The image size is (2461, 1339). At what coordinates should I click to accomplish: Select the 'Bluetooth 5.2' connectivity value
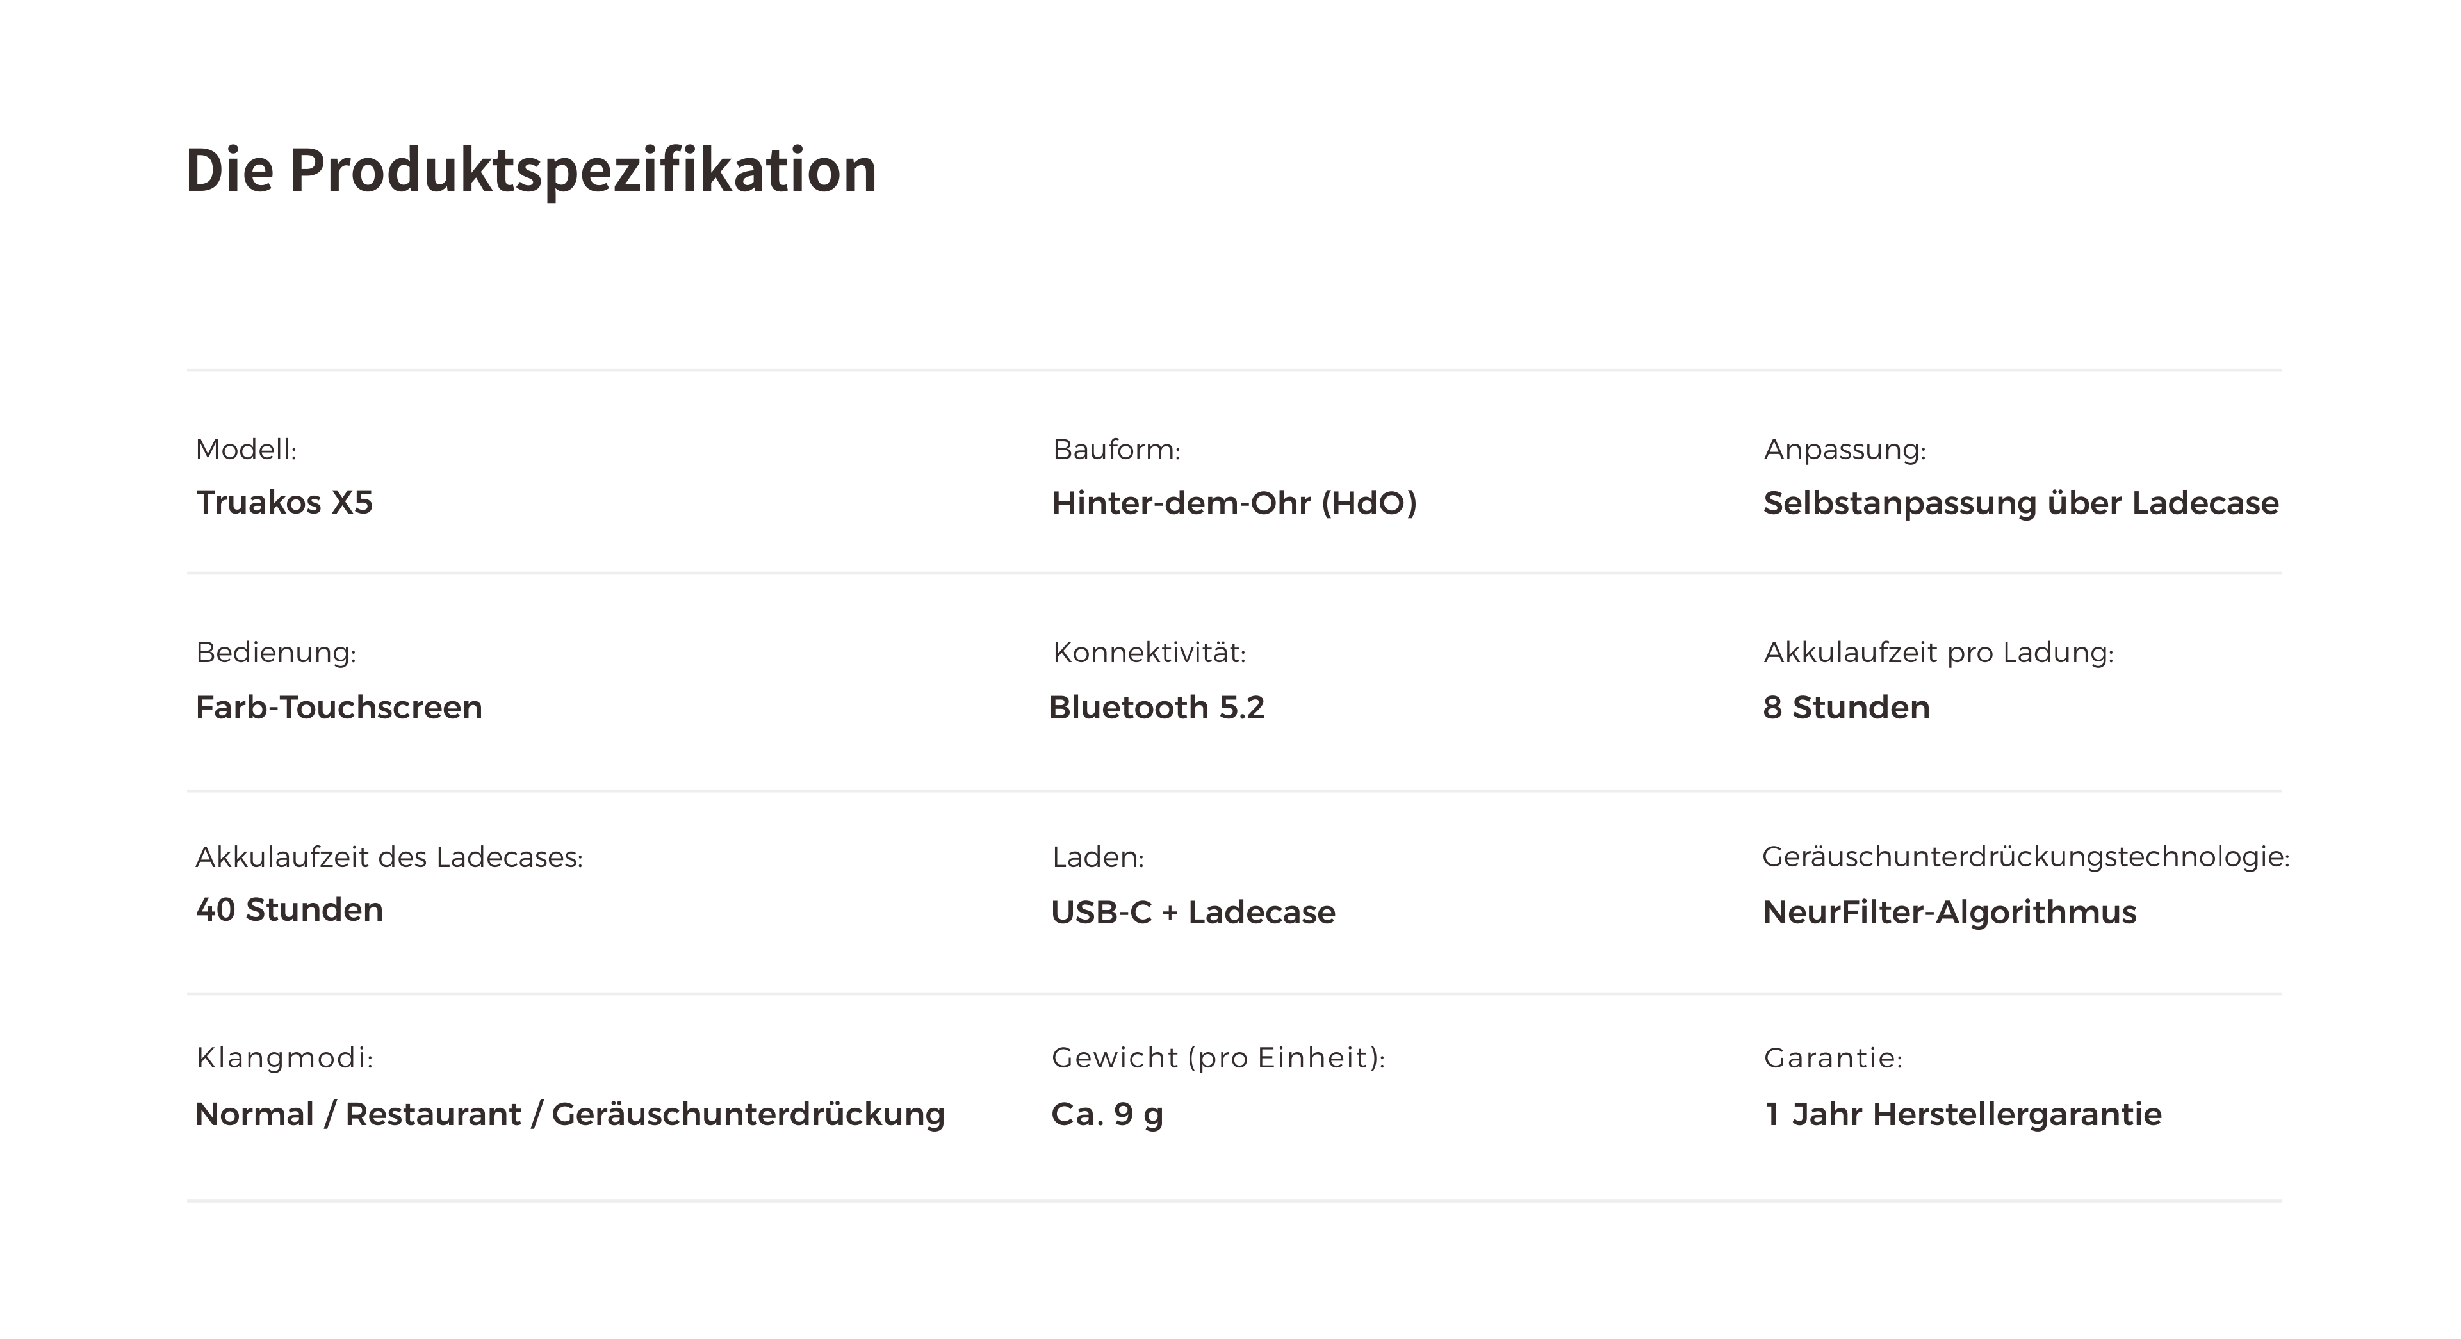[x=1157, y=708]
